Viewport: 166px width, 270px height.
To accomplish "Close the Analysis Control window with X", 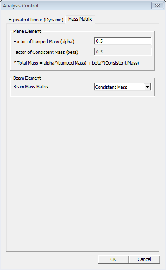I will click(157, 6).
